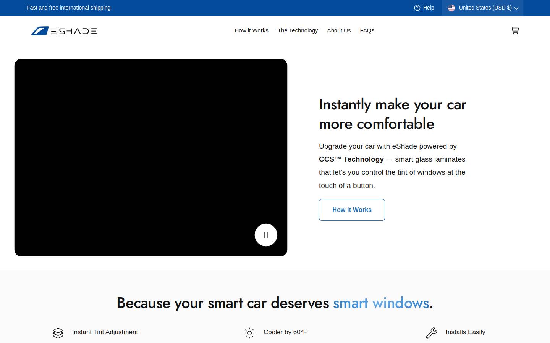Click the black hero video area
The width and height of the screenshot is (550, 343).
tap(151, 157)
